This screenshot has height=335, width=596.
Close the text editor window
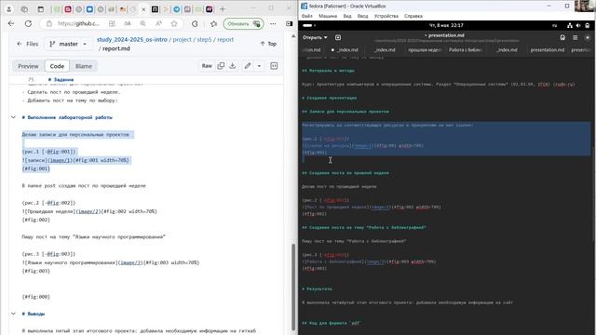[x=588, y=37]
